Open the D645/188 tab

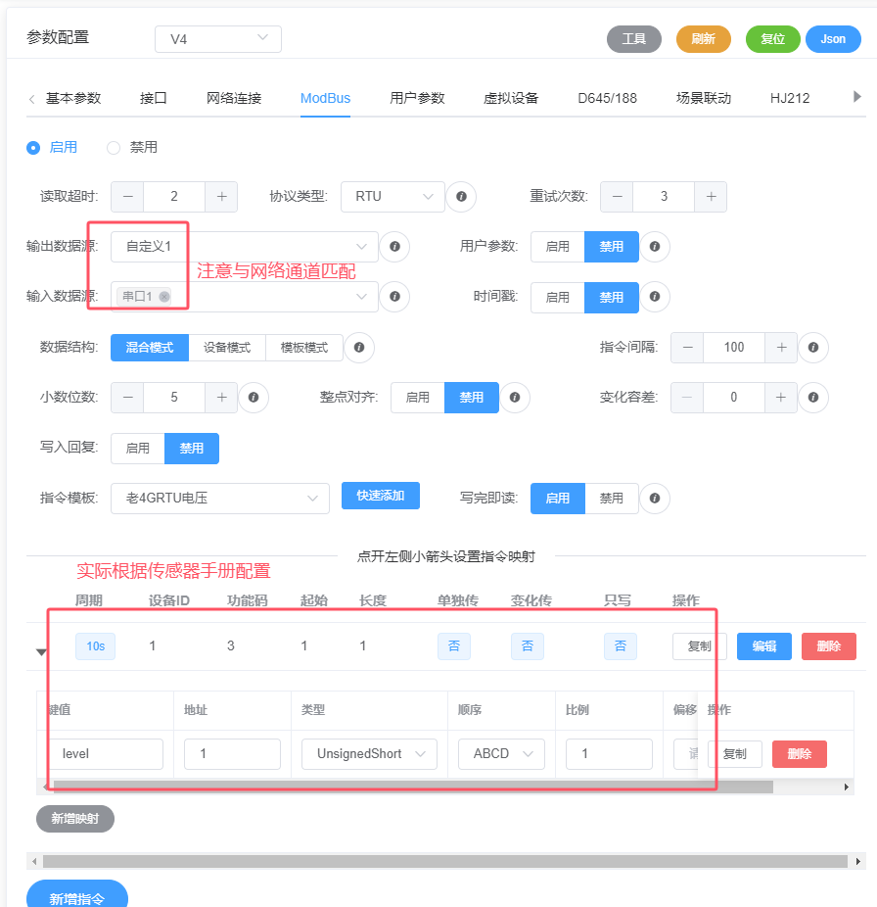tap(607, 98)
